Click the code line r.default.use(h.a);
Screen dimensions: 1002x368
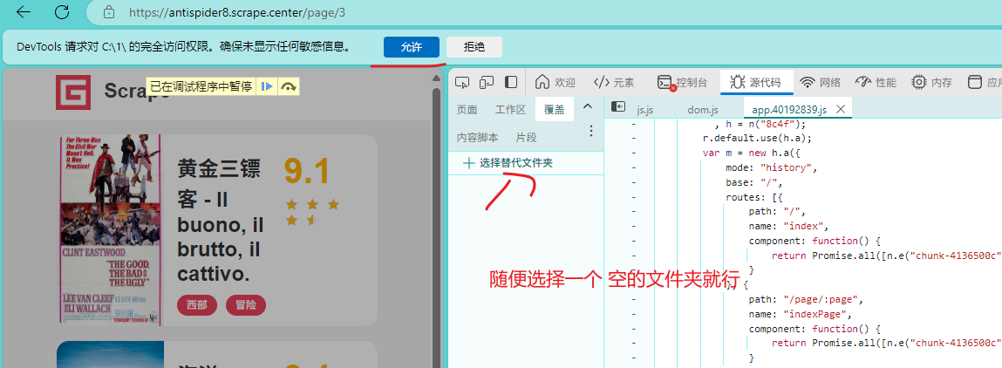pyautogui.click(x=757, y=138)
